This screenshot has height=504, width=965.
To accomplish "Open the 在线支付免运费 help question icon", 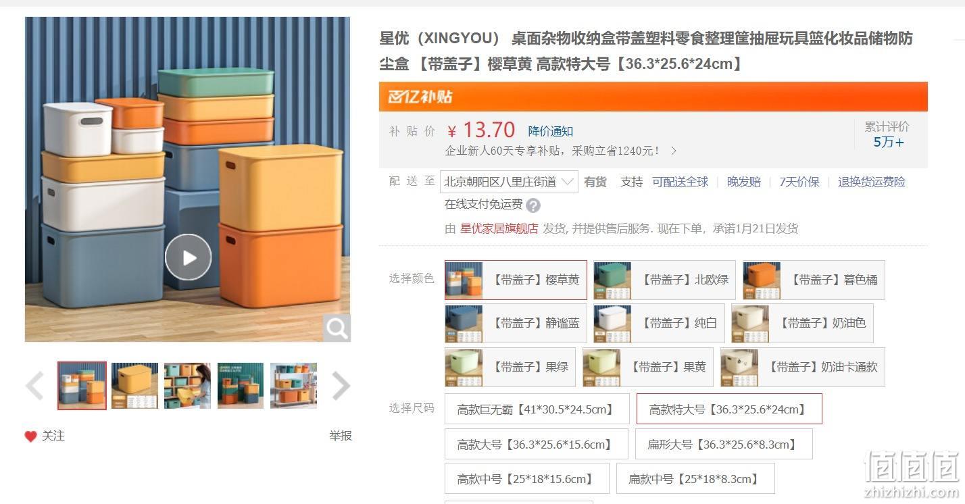I will coord(533,205).
